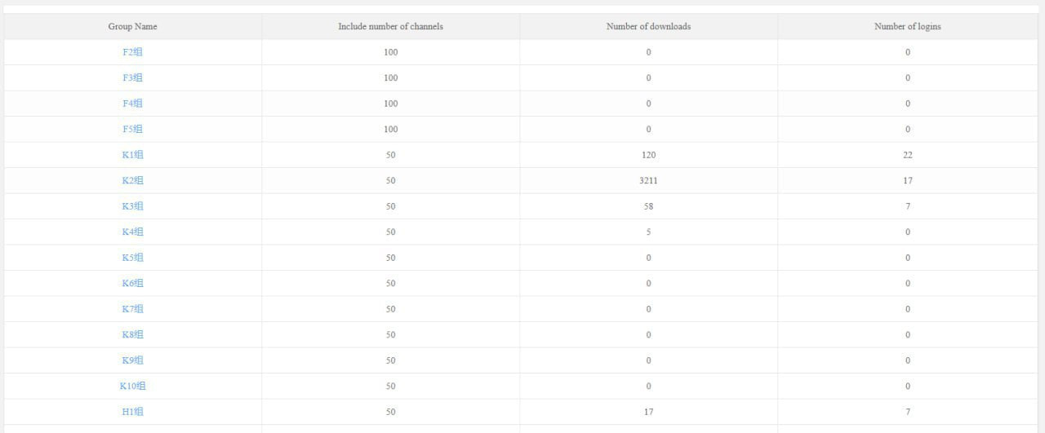Click the K10组 group name
The width and height of the screenshot is (1045, 433).
(x=132, y=386)
